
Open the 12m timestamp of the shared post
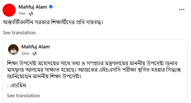pyautogui.click(x=25, y=54)
